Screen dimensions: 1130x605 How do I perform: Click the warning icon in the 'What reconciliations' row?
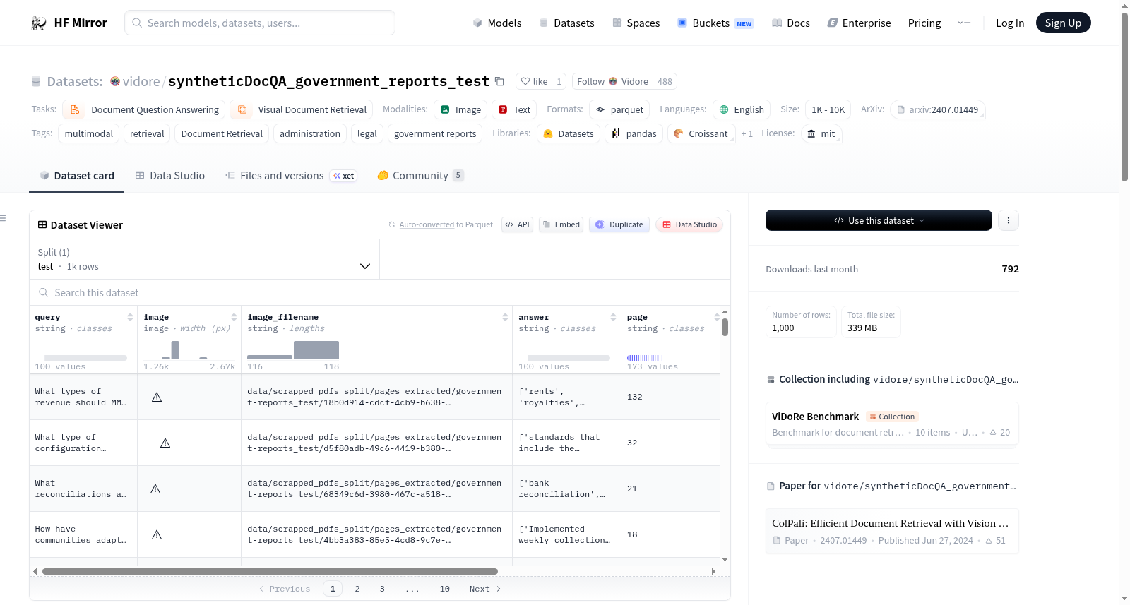[155, 489]
